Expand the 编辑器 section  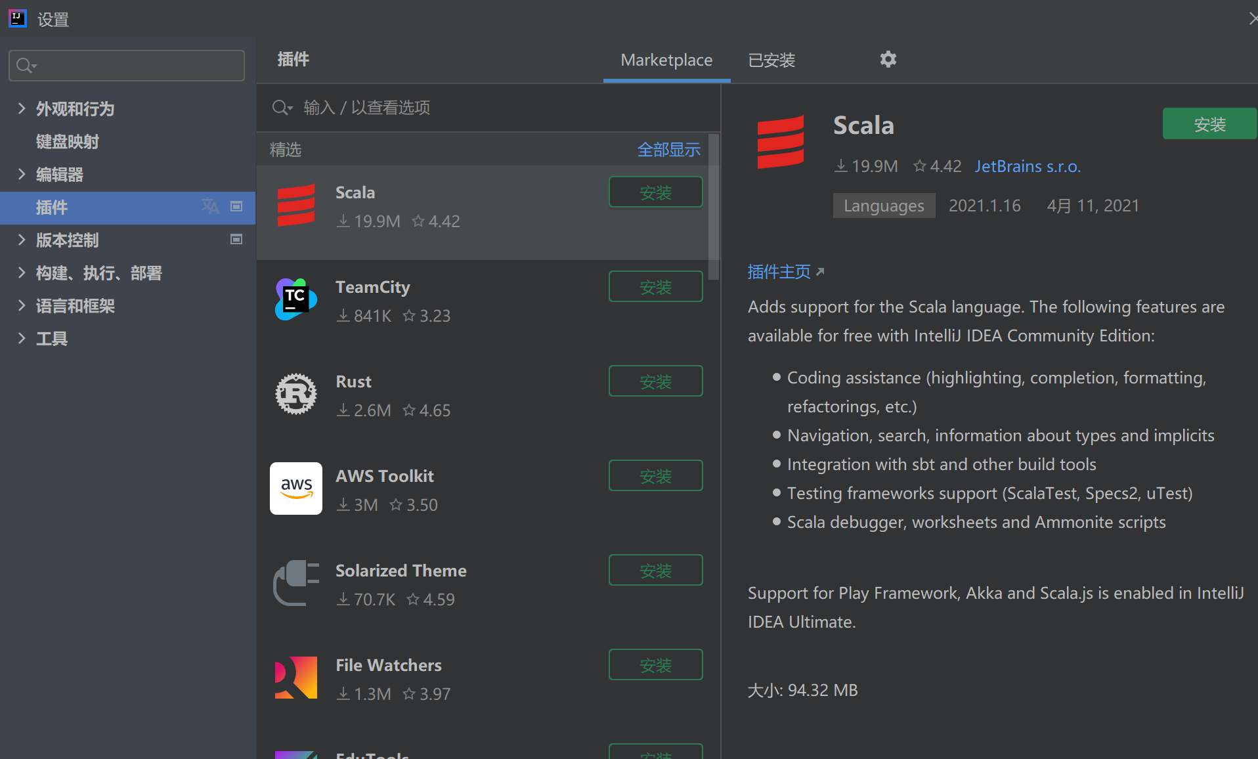(x=22, y=174)
